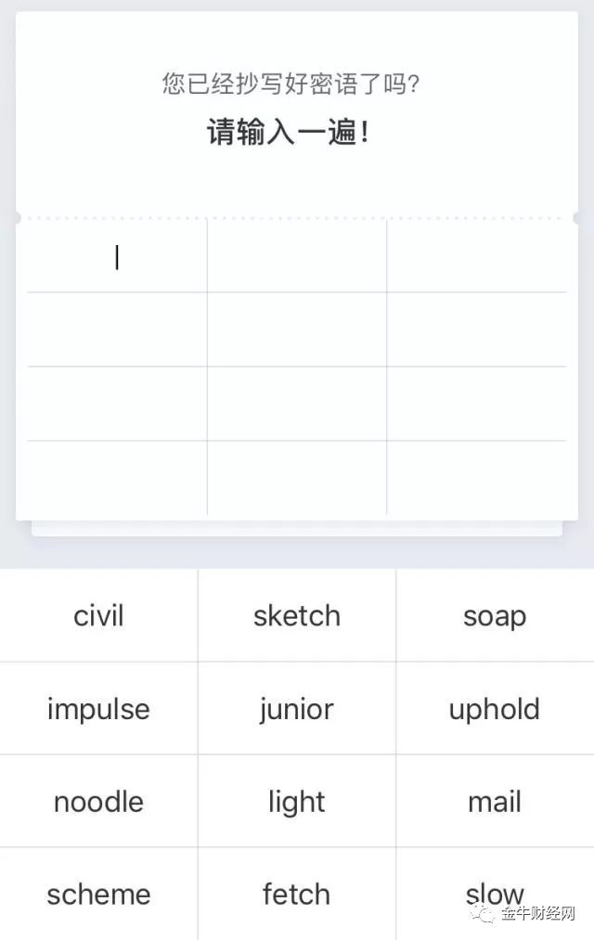This screenshot has height=940, width=594.
Task: Select the word "uphold"
Action: [x=495, y=709]
